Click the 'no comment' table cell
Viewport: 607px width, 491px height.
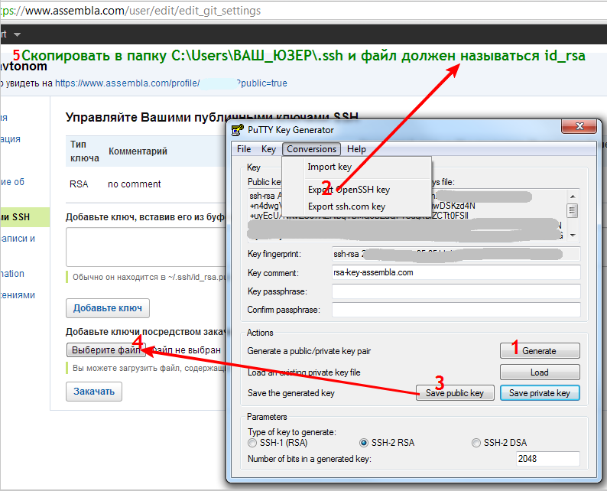tap(134, 184)
